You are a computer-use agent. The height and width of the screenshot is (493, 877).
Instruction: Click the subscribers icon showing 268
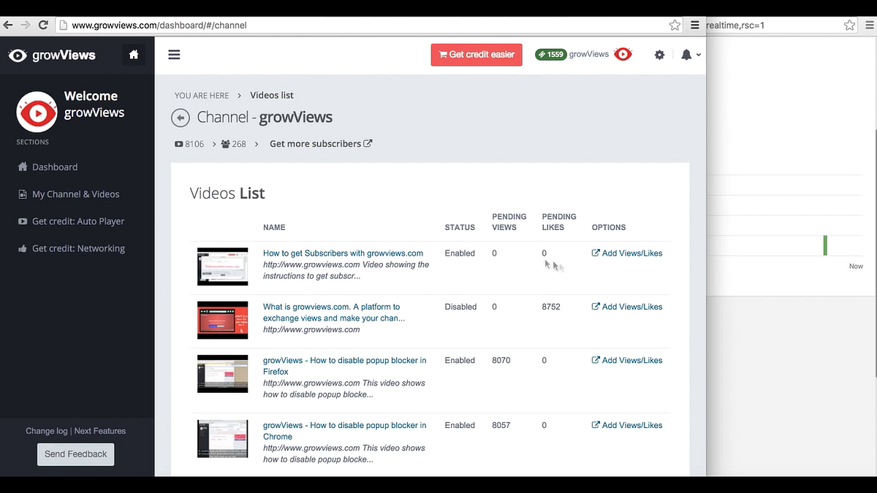point(225,143)
